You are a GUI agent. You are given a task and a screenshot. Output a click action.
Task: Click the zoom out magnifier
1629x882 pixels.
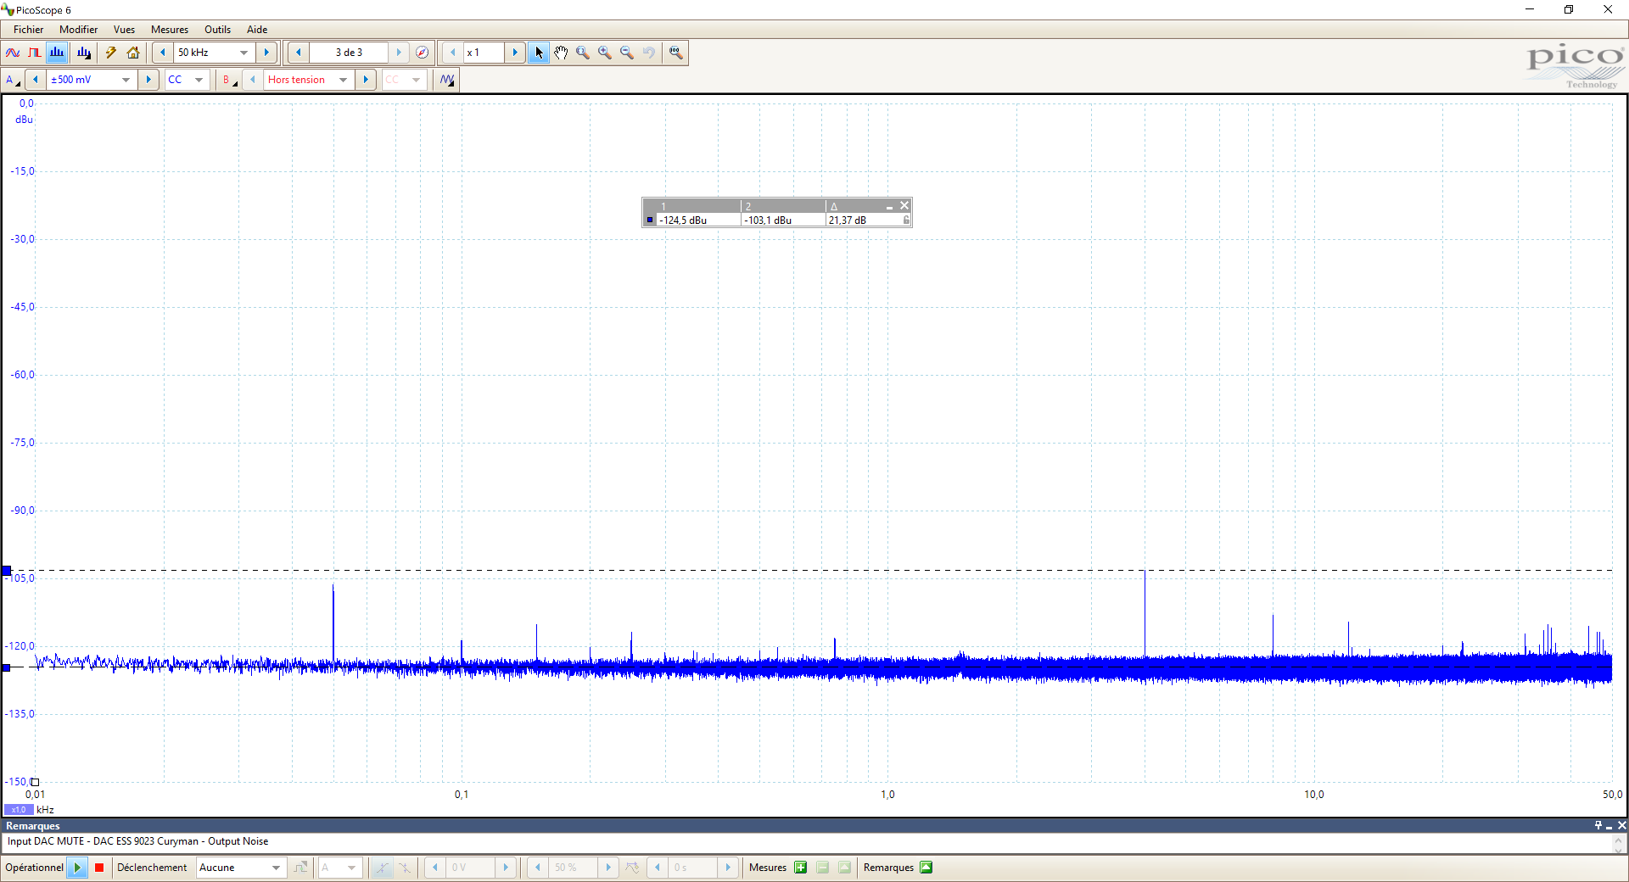pos(627,53)
